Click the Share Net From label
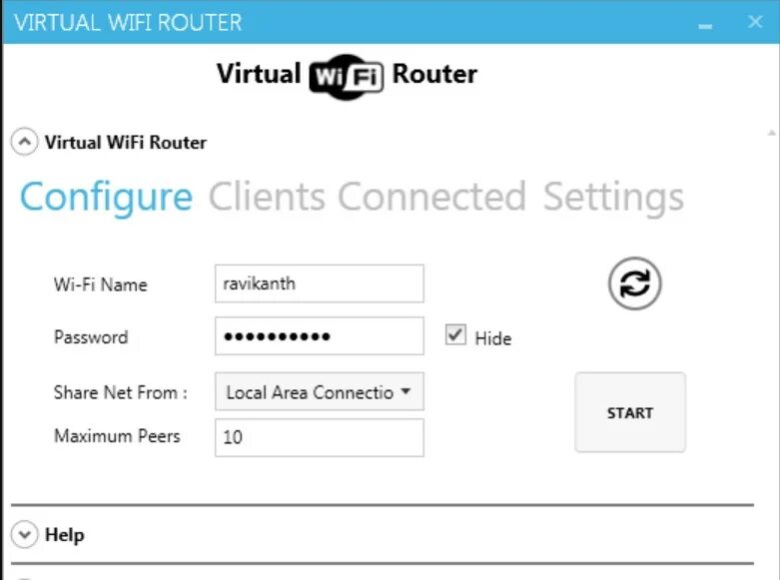 pos(121,392)
